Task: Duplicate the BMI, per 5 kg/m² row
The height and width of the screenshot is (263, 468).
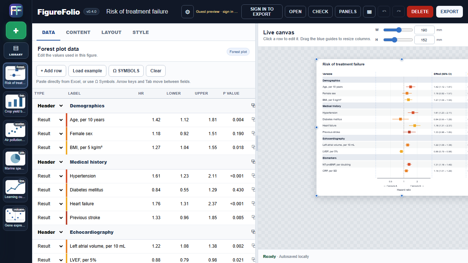Action: [253, 147]
